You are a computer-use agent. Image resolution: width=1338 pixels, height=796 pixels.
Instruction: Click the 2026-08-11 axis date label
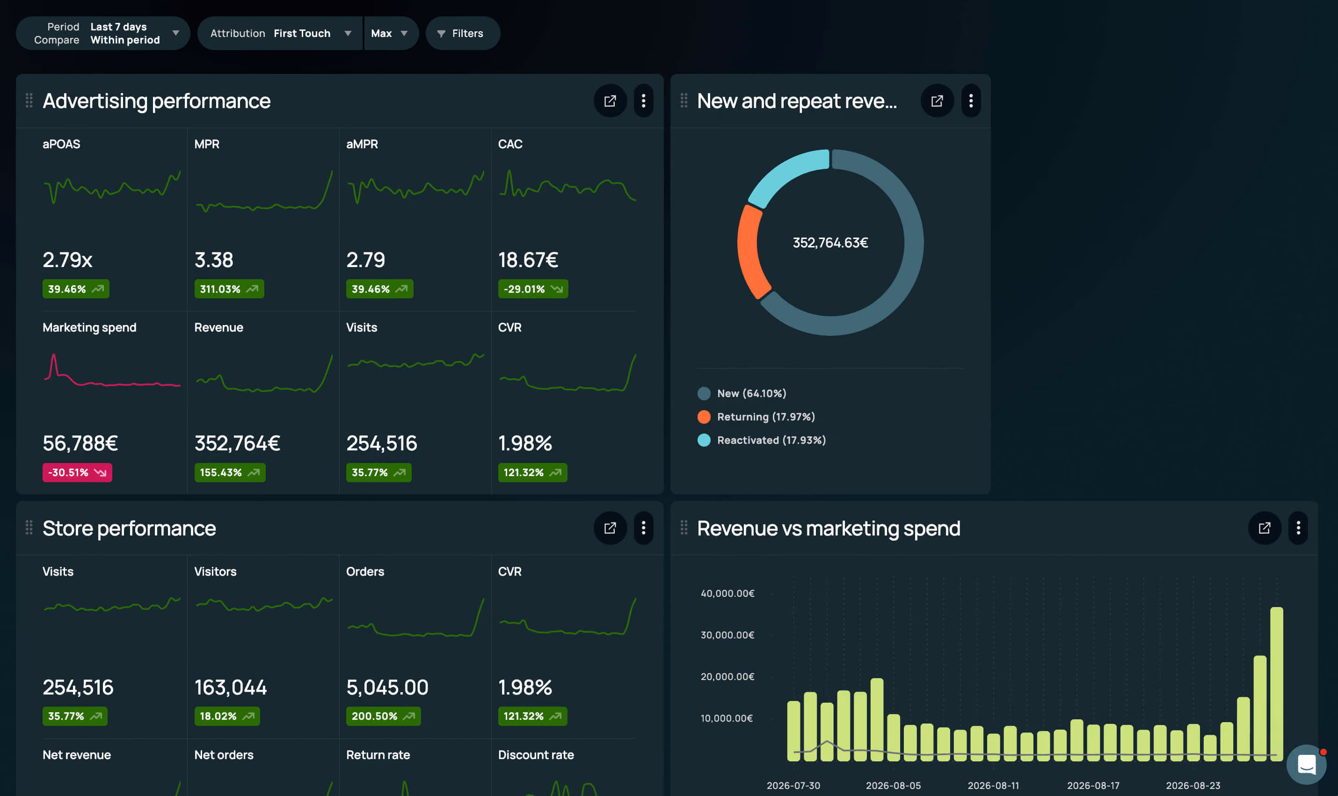point(993,786)
